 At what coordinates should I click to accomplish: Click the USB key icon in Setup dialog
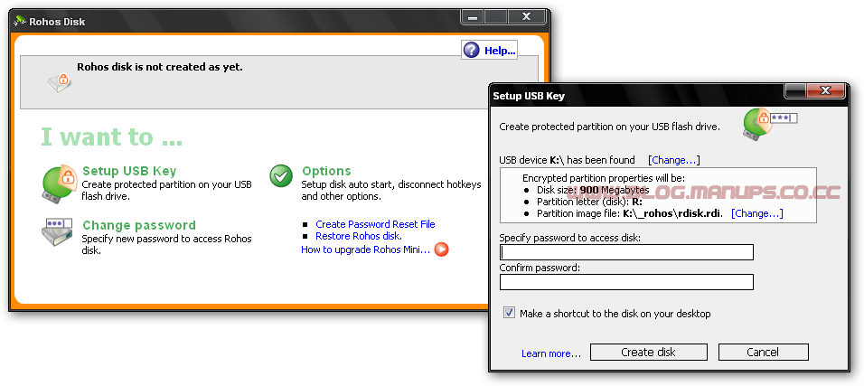770,123
